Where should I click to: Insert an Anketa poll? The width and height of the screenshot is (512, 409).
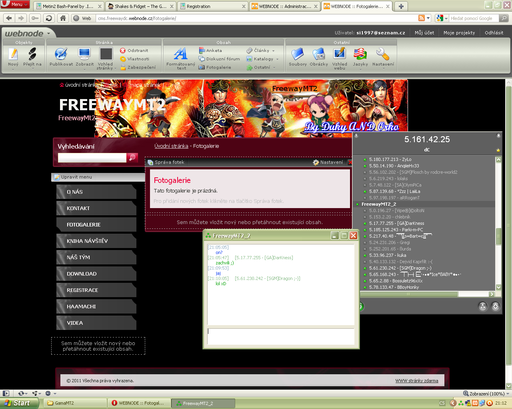tap(210, 51)
